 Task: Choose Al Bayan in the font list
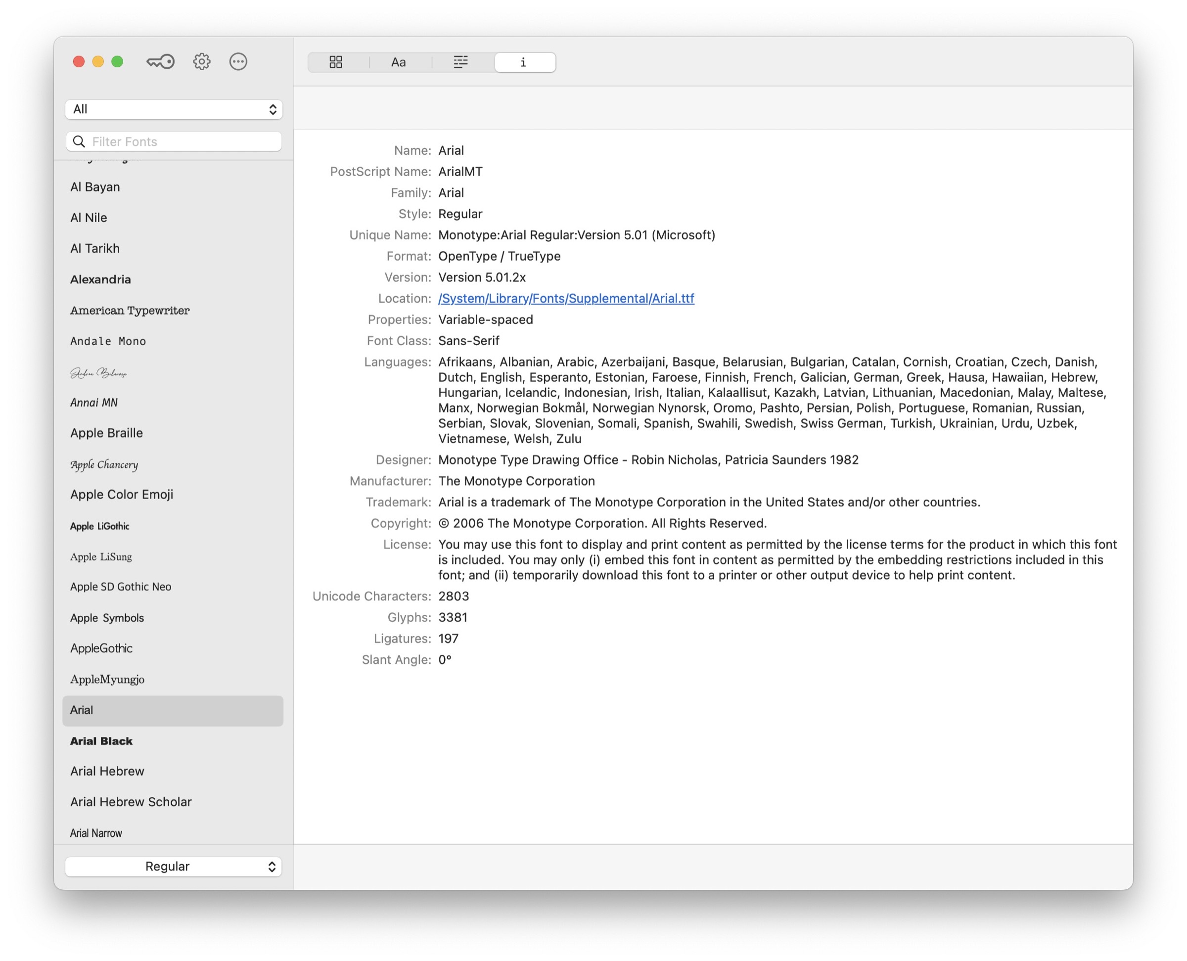[x=95, y=186]
